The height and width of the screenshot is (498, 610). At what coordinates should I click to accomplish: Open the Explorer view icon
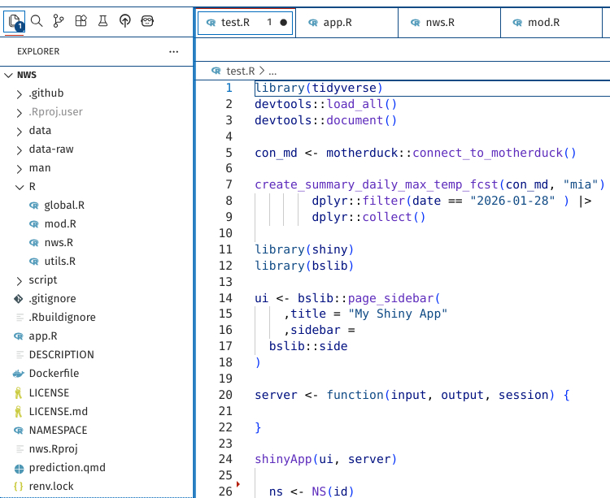15,21
